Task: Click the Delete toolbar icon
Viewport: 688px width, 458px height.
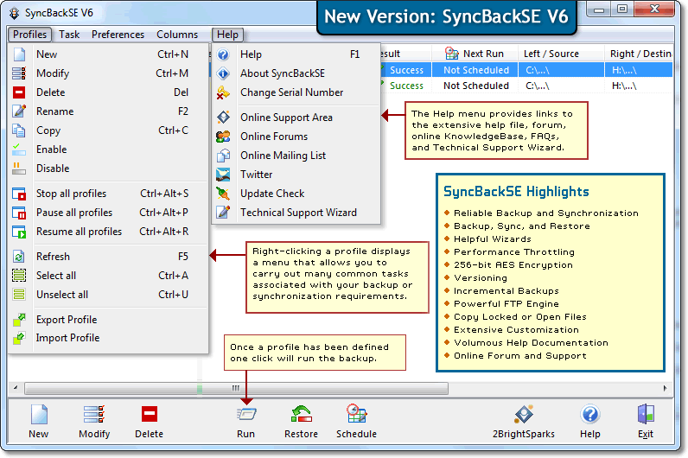Action: (x=149, y=416)
